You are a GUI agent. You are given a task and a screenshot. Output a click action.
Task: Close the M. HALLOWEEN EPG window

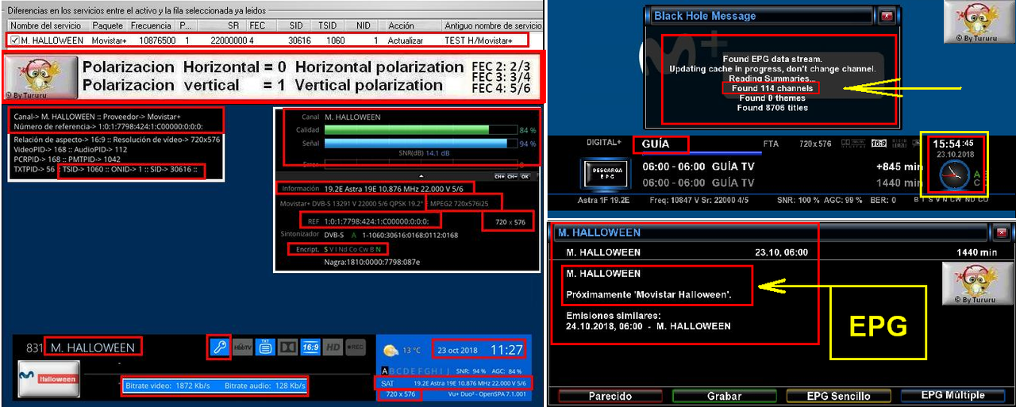pyautogui.click(x=1002, y=232)
